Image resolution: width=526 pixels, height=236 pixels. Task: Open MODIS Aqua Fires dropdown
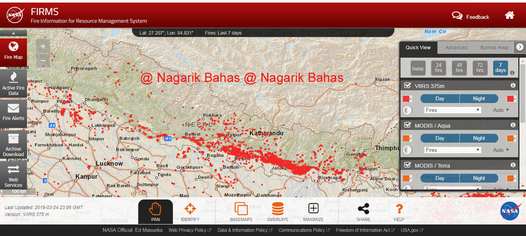tap(452, 150)
